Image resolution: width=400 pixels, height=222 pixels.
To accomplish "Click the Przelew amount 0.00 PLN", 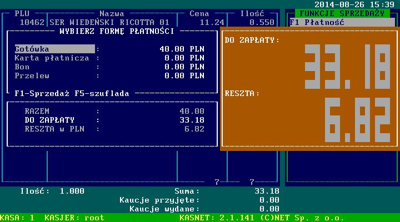I will click(x=184, y=75).
